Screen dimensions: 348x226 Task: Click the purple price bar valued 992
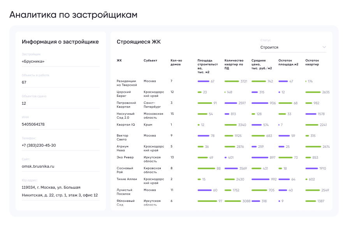click(x=260, y=179)
